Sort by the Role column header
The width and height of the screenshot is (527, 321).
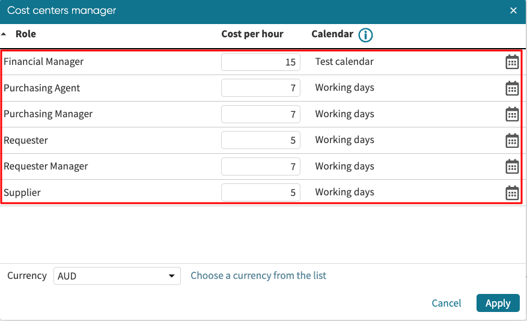25,34
